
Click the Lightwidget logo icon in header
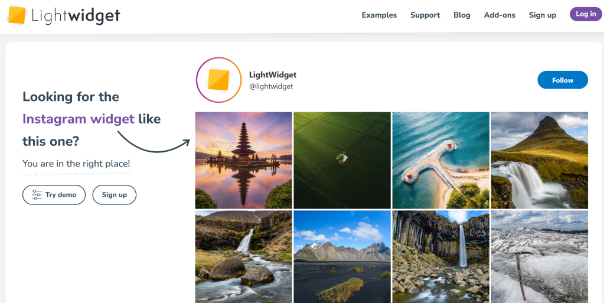point(17,15)
